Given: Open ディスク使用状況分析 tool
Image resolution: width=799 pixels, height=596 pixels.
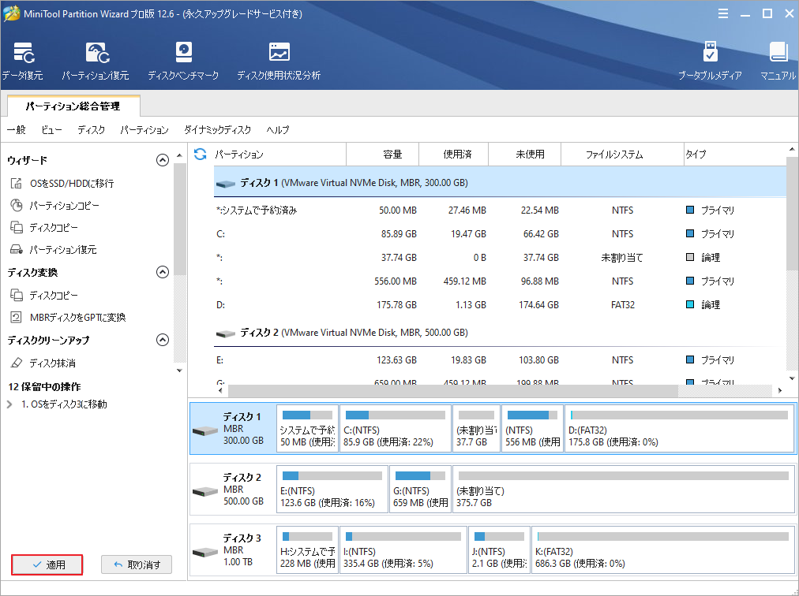Looking at the screenshot, I should (279, 61).
